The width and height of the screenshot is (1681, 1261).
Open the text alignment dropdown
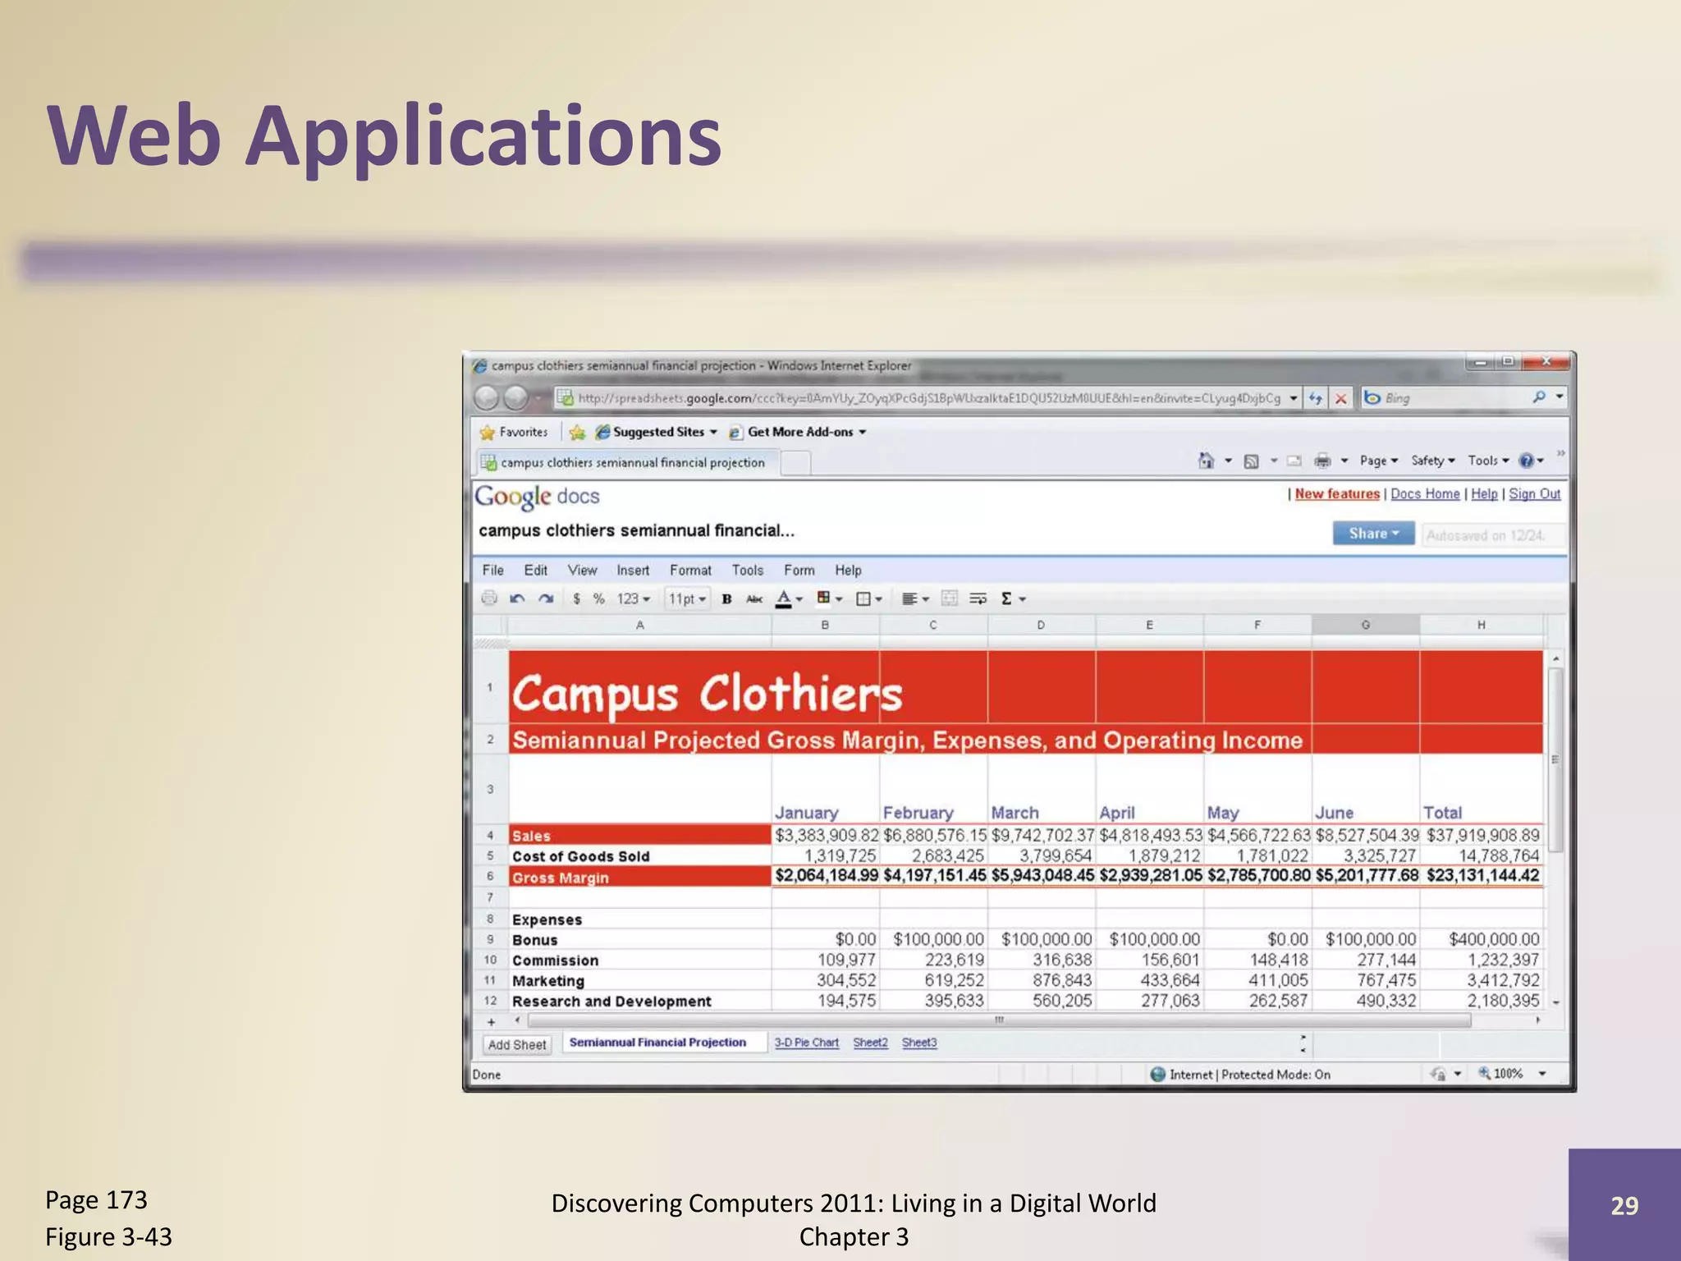tap(915, 598)
